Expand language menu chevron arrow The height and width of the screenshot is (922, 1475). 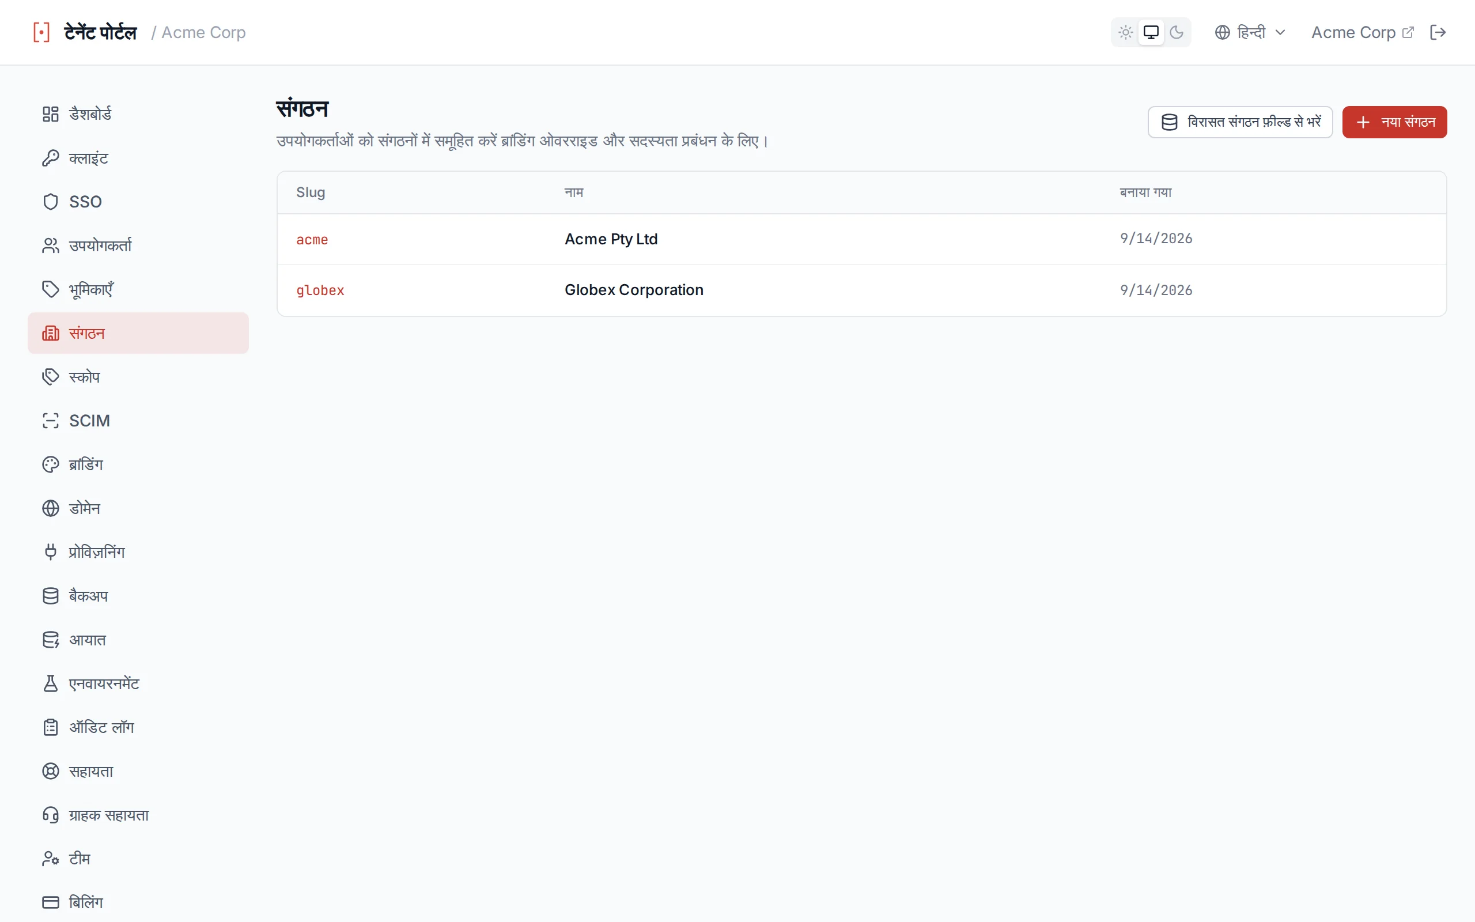1281,32
